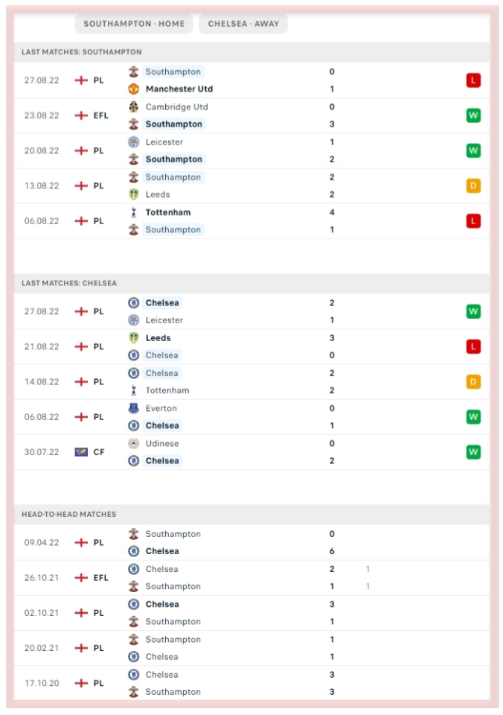Click the England flag beside the 23.08.22 EFL match
Screen dimensions: 503x715
pos(81,115)
